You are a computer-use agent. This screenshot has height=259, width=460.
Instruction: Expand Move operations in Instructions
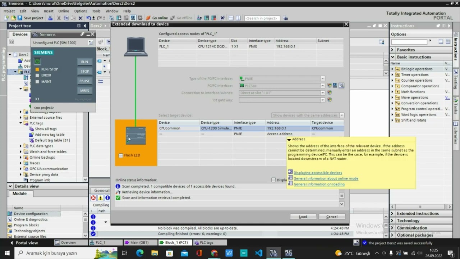coord(392,97)
